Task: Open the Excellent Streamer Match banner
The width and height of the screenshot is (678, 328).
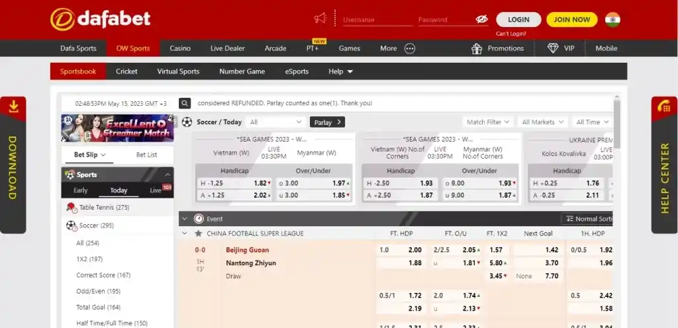Action: click(118, 128)
